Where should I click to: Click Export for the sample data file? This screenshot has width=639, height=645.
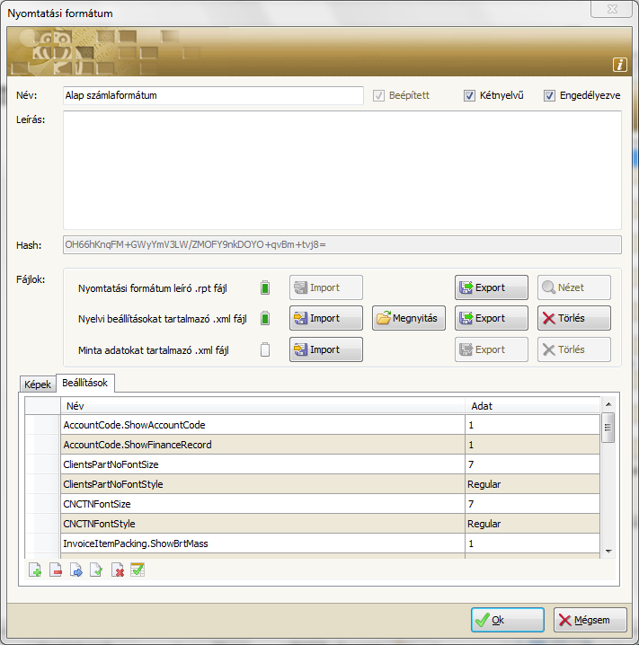pyautogui.click(x=492, y=349)
